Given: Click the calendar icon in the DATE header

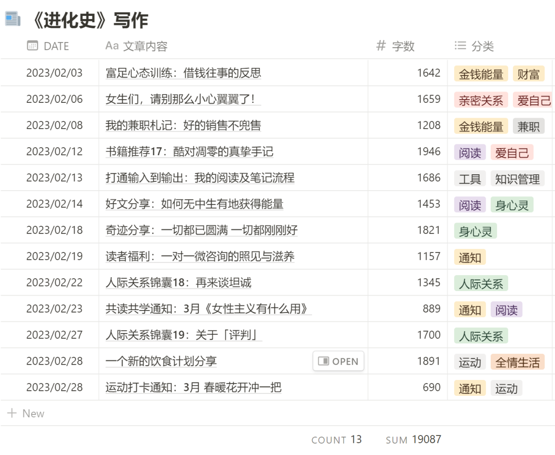Looking at the screenshot, I should [32, 46].
